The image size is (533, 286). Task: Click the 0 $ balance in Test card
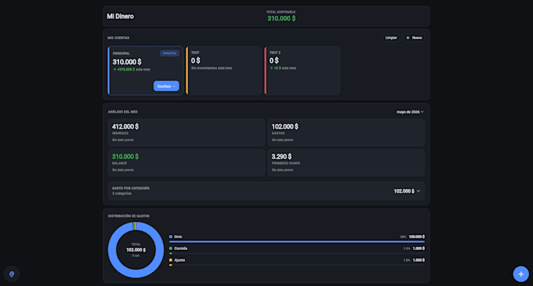pyautogui.click(x=195, y=60)
